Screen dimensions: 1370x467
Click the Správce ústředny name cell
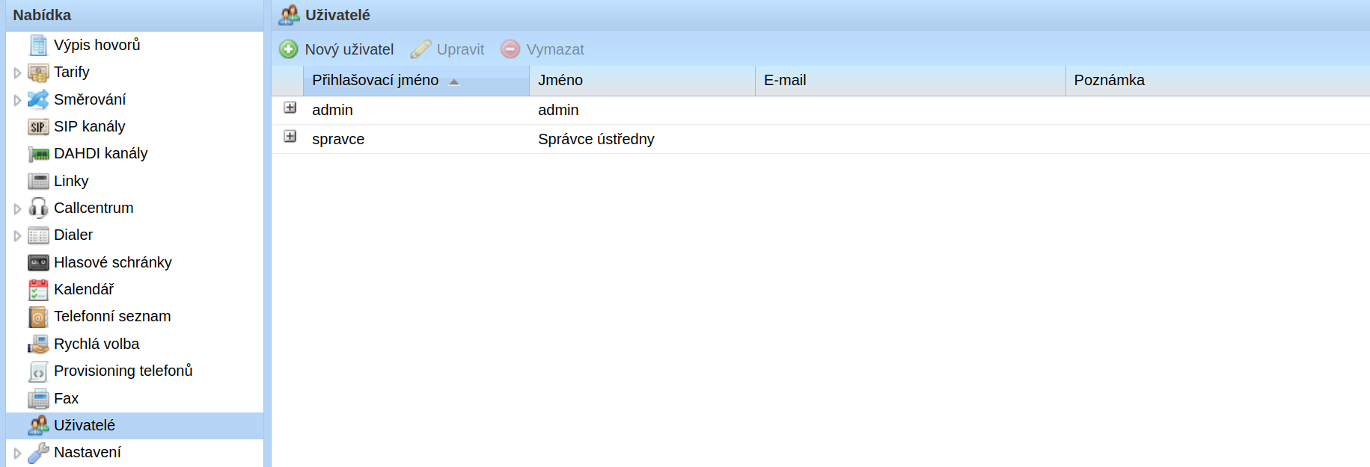click(x=596, y=139)
